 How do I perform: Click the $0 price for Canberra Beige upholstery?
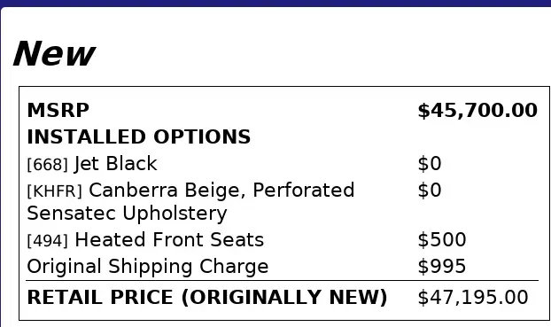coord(430,191)
